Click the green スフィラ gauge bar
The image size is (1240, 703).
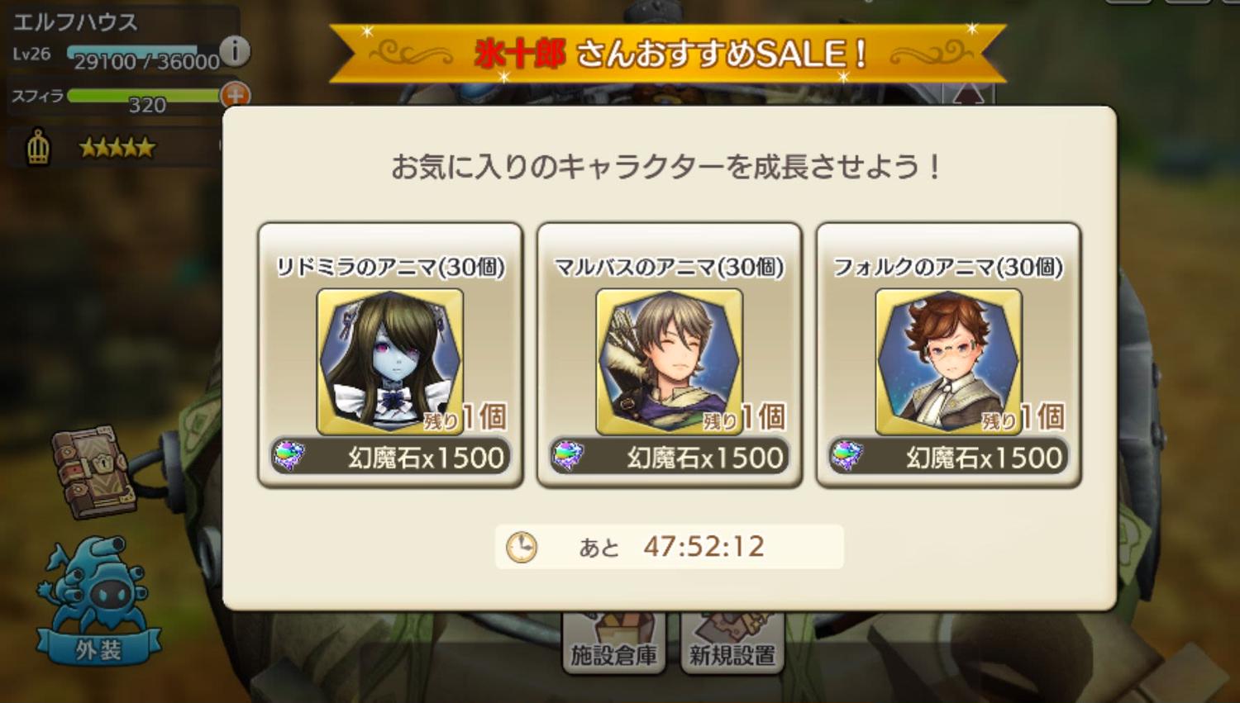point(144,96)
